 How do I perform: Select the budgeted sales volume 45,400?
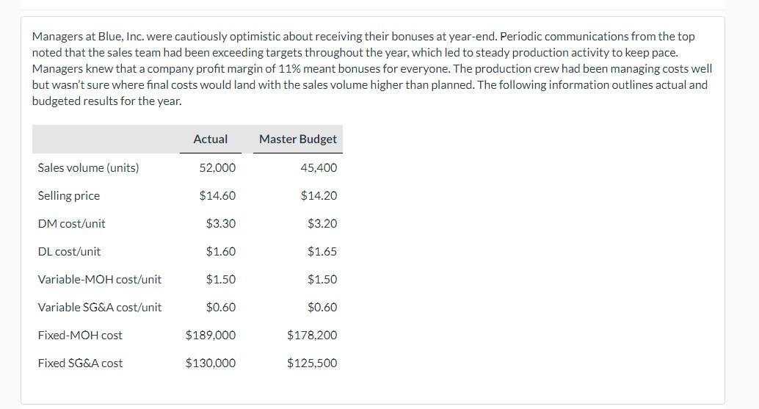319,168
